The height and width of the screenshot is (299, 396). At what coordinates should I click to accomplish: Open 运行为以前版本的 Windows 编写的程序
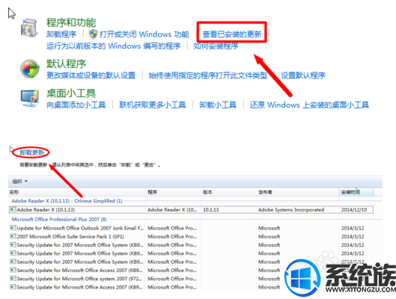113,46
